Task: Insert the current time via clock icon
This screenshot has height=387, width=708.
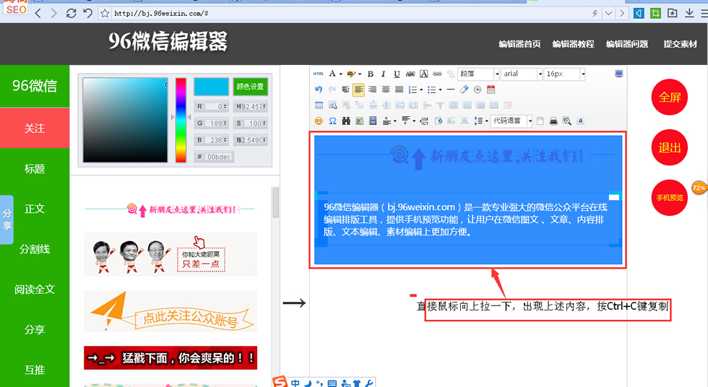Action: pos(478,90)
